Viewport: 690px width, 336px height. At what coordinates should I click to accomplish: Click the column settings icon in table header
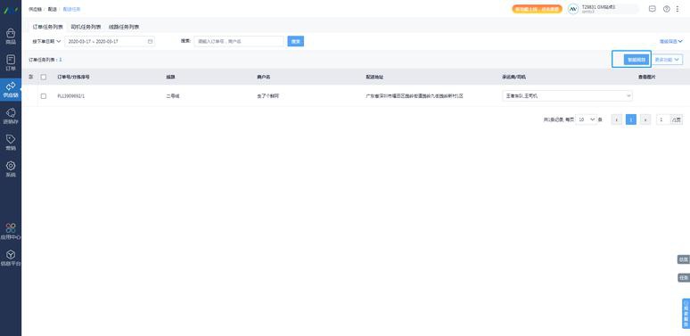[x=31, y=77]
